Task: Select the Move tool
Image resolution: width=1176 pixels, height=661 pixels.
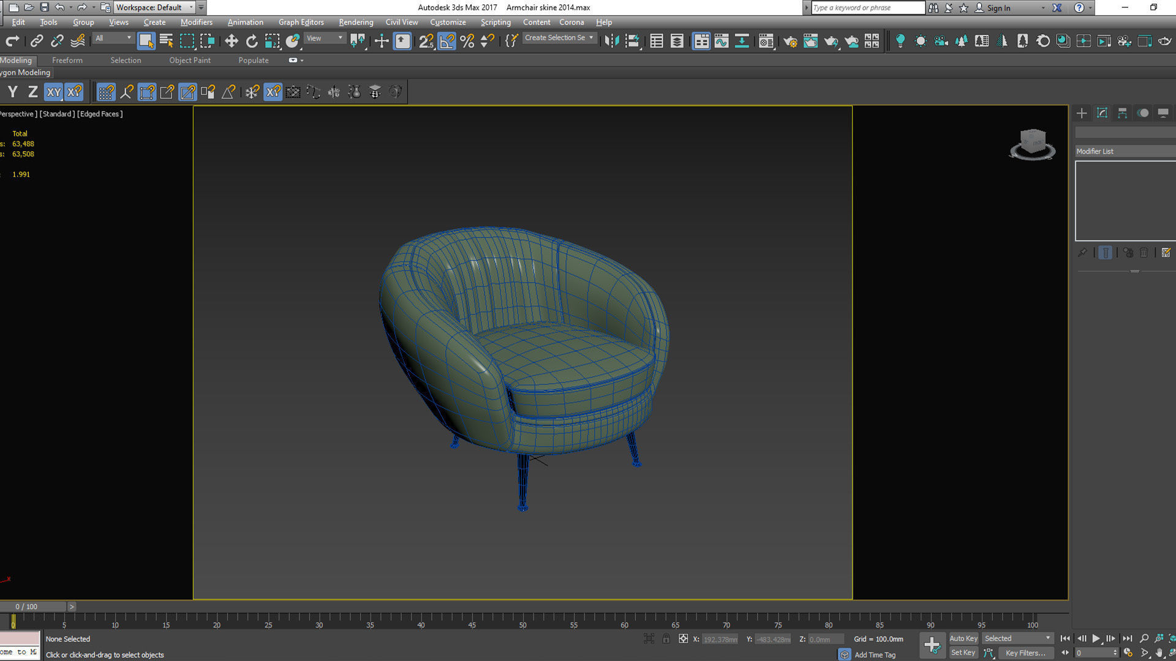Action: click(231, 41)
